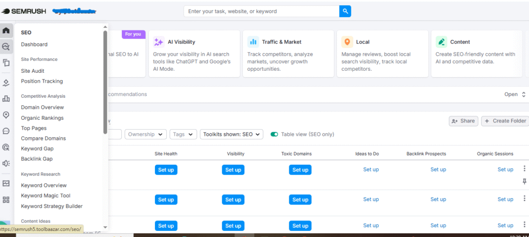Open the megaphone sidebar icon
Screen dimensions: 529x237
click(6, 163)
